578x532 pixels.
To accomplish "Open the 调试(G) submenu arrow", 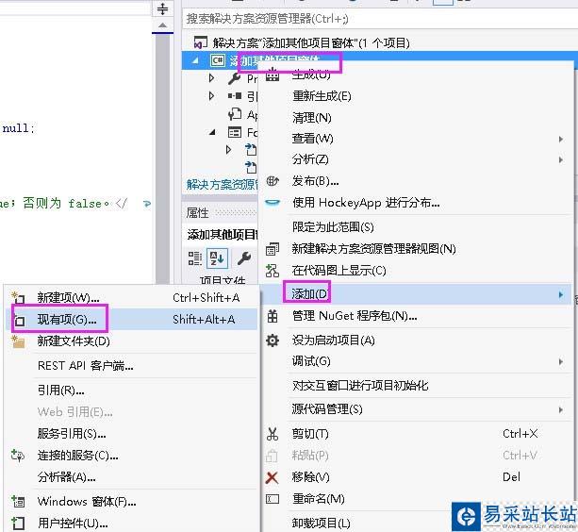I will 561,361.
